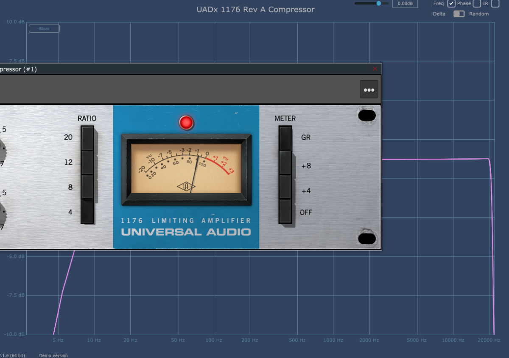Image resolution: width=509 pixels, height=358 pixels.
Task: Click the '-10.0 dB' axis label
Action: [x=15, y=334]
